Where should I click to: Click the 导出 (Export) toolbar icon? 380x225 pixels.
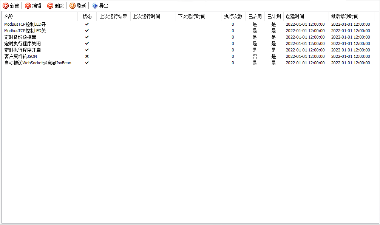(x=95, y=6)
